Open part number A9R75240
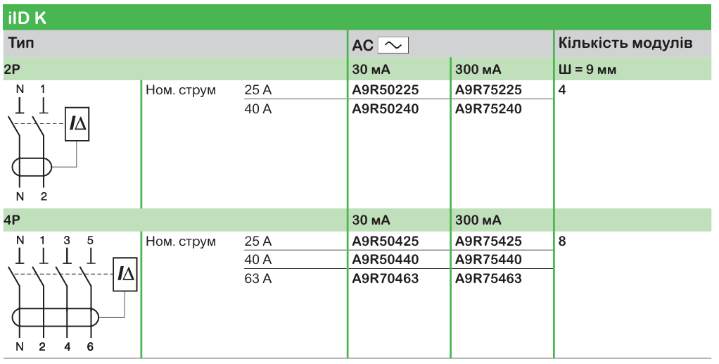 click(x=488, y=109)
